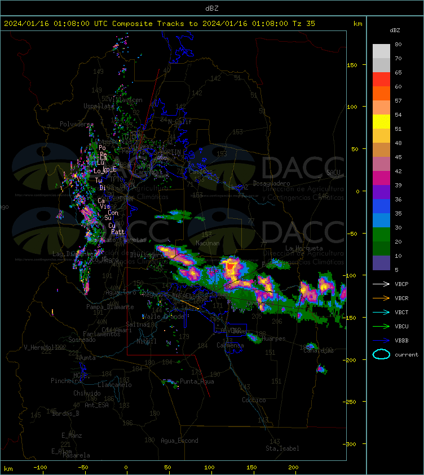Click the 'Pincheira' map label
The height and width of the screenshot is (475, 424).
tap(66, 381)
